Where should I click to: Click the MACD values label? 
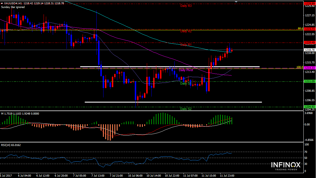[20, 113]
